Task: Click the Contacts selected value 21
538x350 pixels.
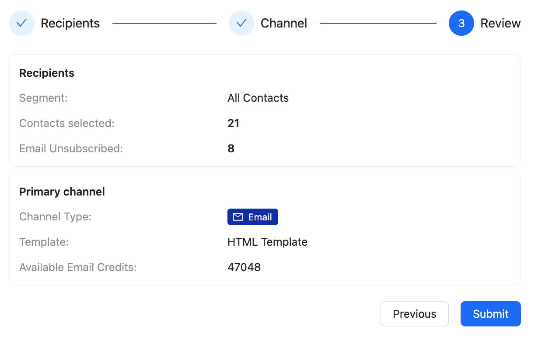Action: point(234,123)
